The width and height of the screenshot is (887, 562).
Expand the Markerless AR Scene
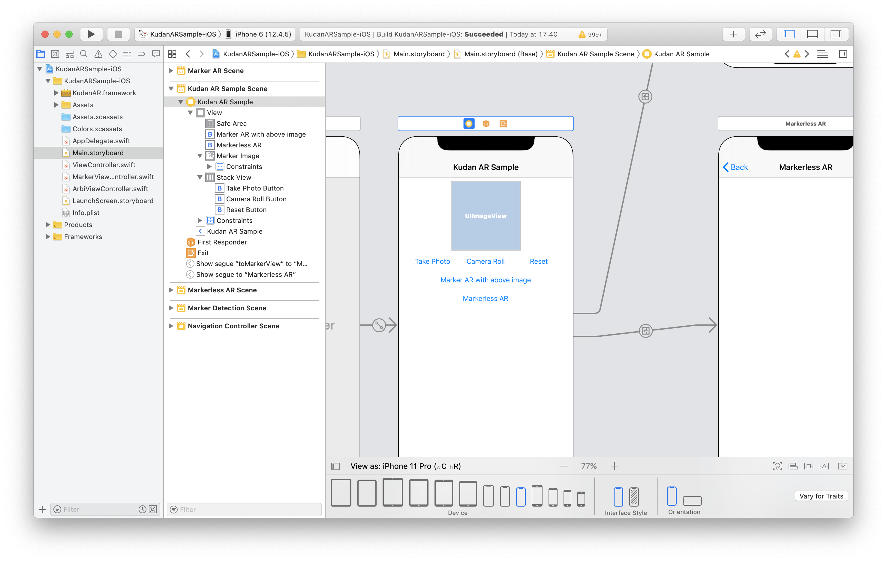point(171,290)
